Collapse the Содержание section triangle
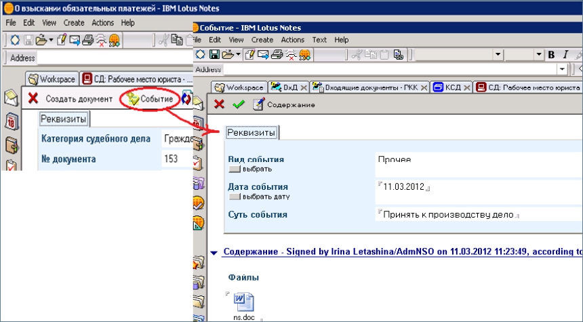 214,252
